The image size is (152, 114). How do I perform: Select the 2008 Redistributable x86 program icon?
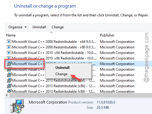tap(9, 47)
